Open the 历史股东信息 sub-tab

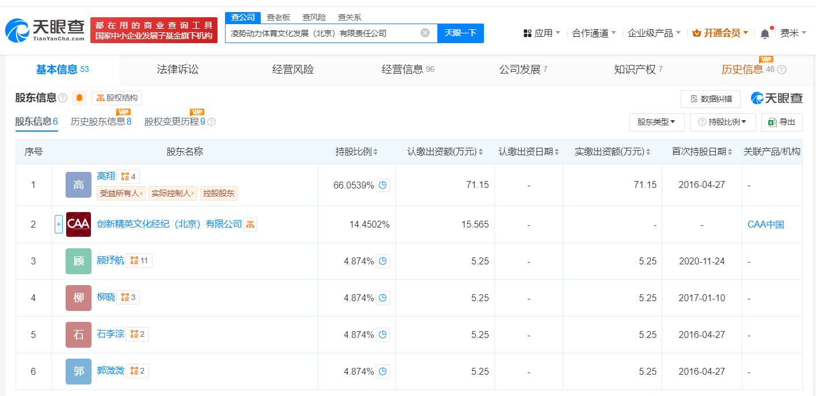tap(101, 121)
